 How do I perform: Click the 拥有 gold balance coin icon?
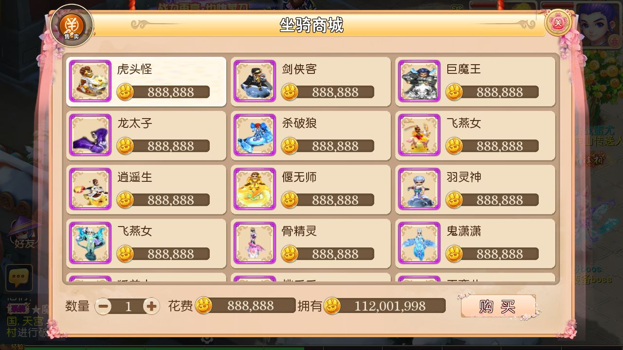tap(332, 306)
